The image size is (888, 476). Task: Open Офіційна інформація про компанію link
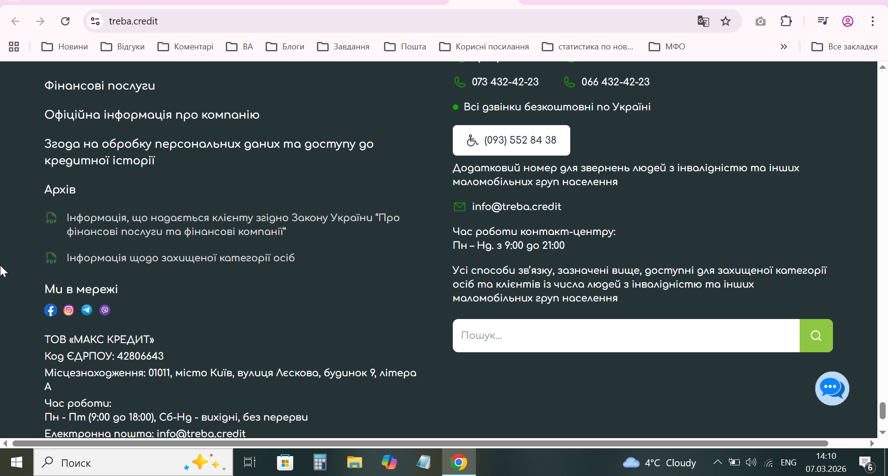[x=152, y=115]
